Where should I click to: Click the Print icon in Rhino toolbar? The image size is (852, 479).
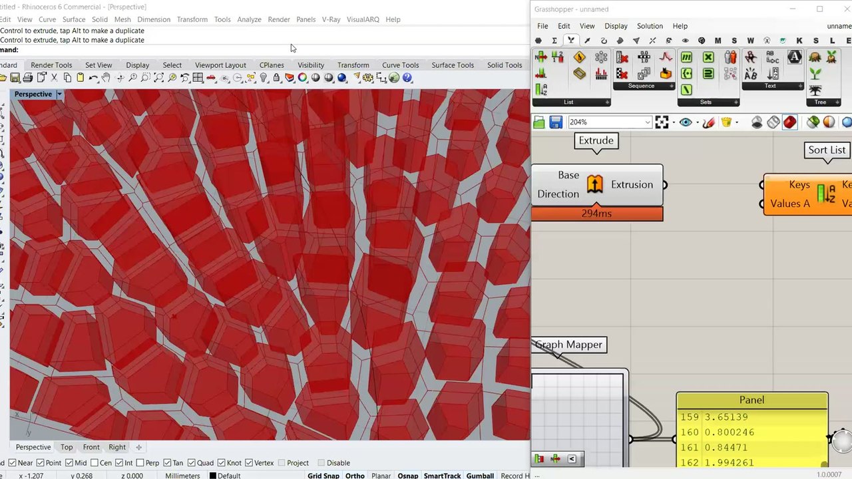[x=28, y=78]
